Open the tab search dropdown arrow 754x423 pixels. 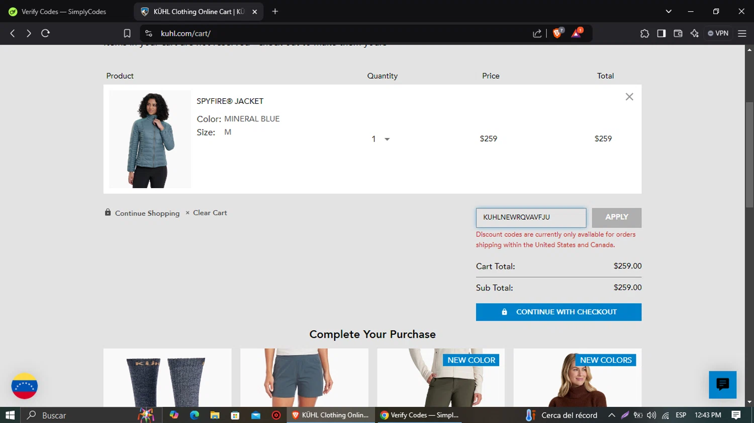point(669,11)
